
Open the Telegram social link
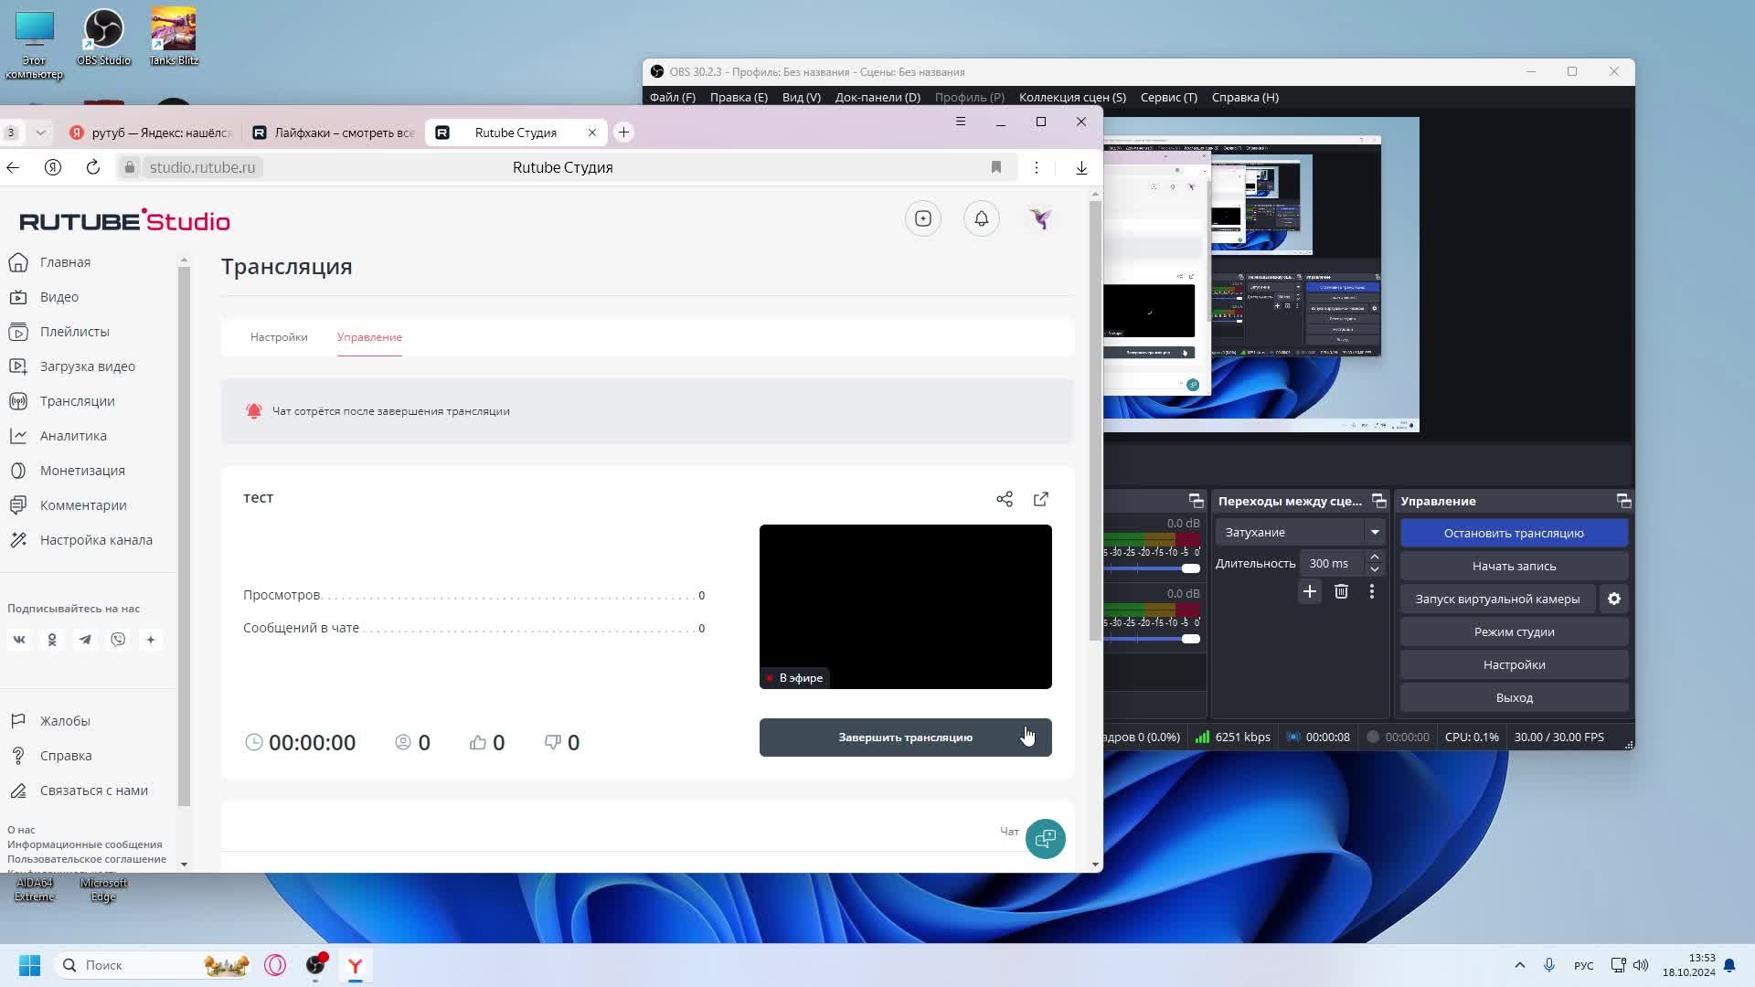[85, 640]
